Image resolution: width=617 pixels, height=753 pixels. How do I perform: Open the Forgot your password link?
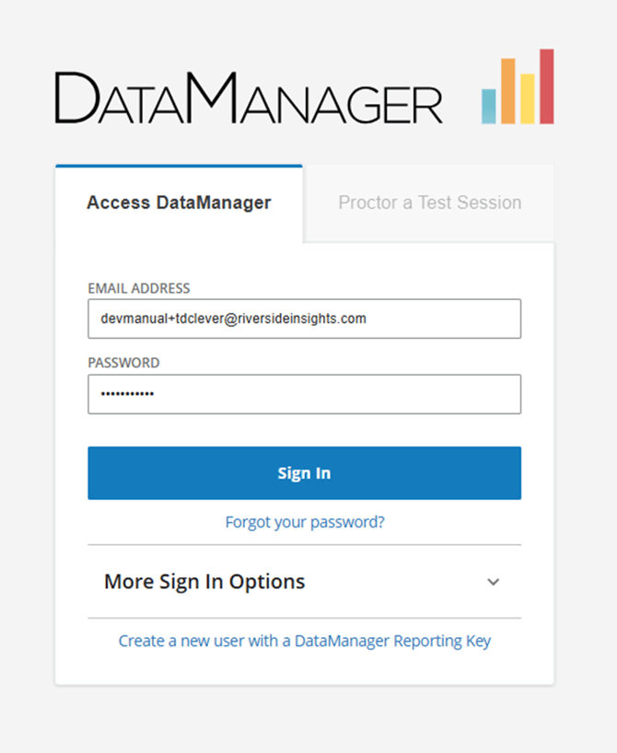click(305, 522)
